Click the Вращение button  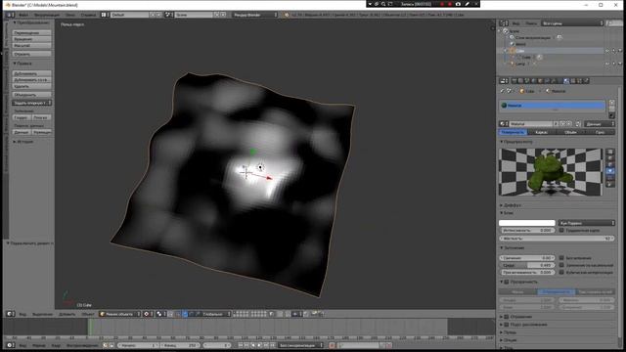pos(32,39)
